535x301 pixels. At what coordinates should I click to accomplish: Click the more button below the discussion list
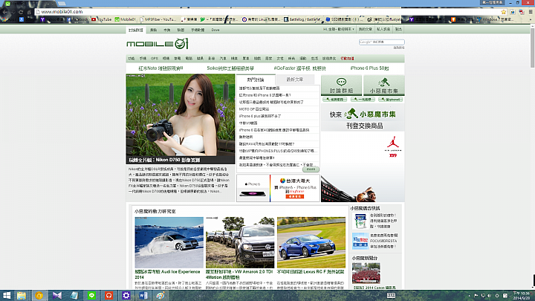click(311, 169)
